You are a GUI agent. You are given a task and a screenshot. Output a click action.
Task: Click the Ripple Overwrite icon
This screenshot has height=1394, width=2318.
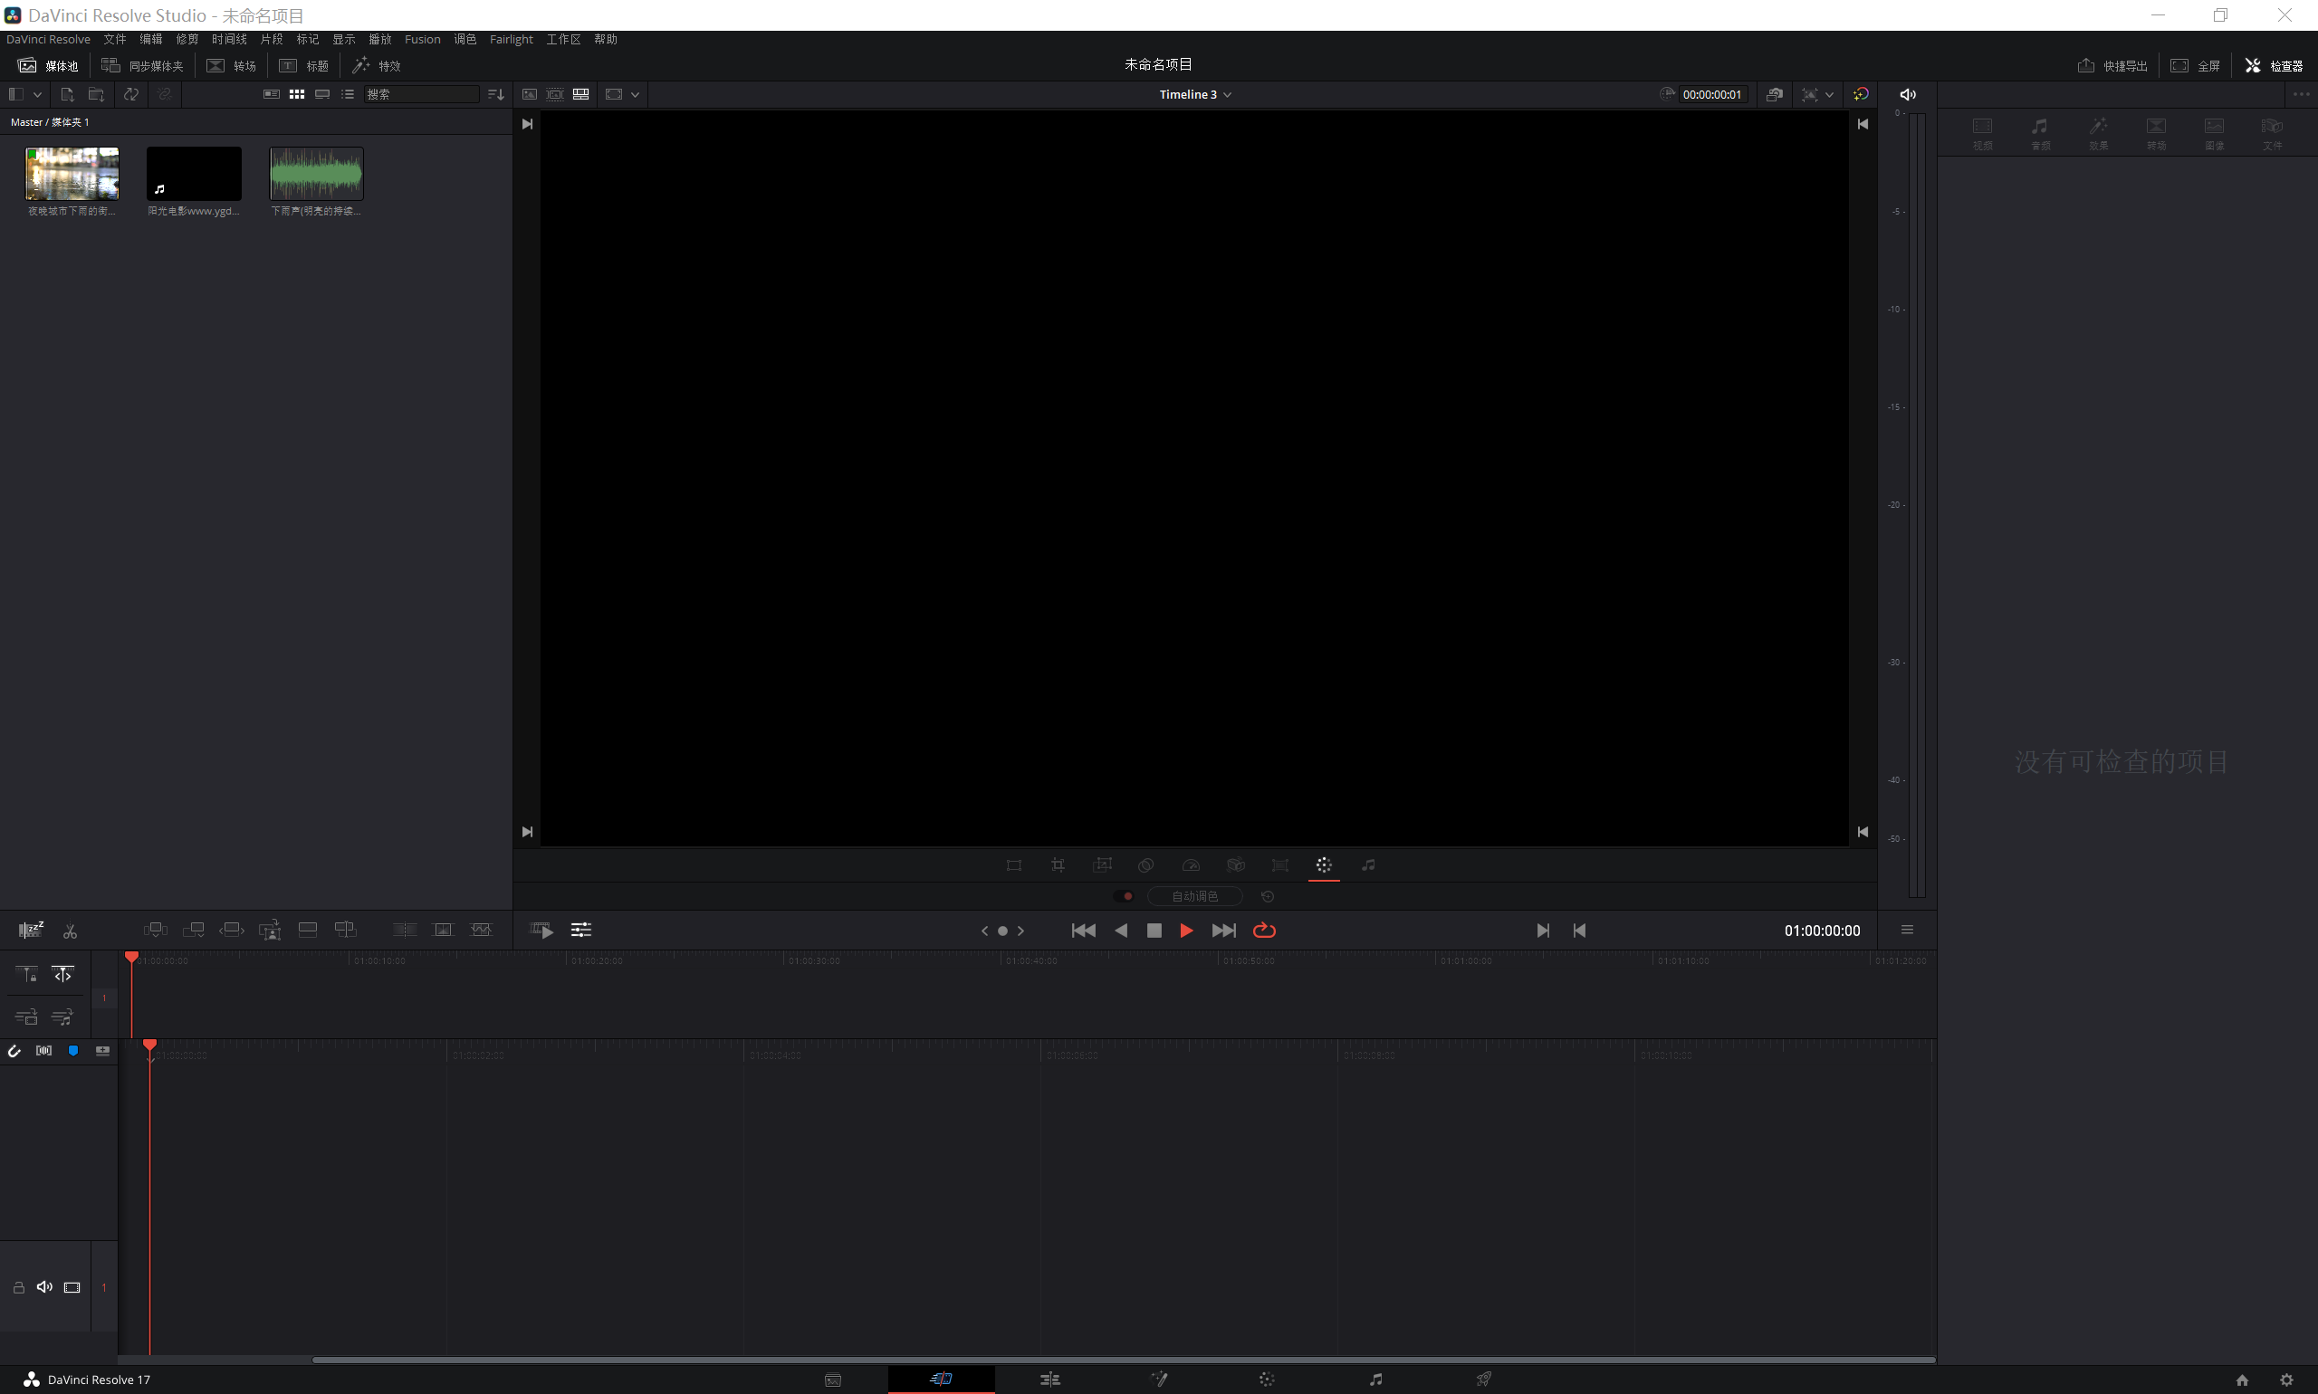click(231, 930)
